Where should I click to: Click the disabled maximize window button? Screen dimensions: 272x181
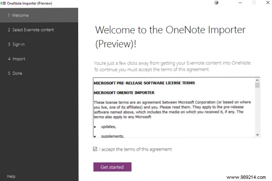click(x=254, y=3)
